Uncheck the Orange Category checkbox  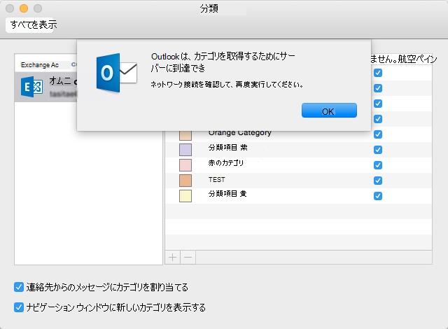coord(378,134)
